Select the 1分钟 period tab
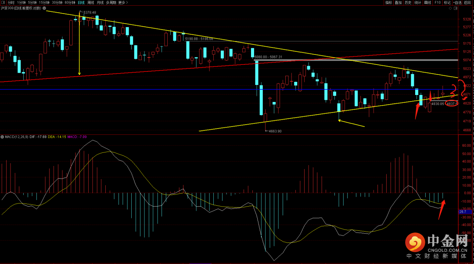 tap(21, 3)
